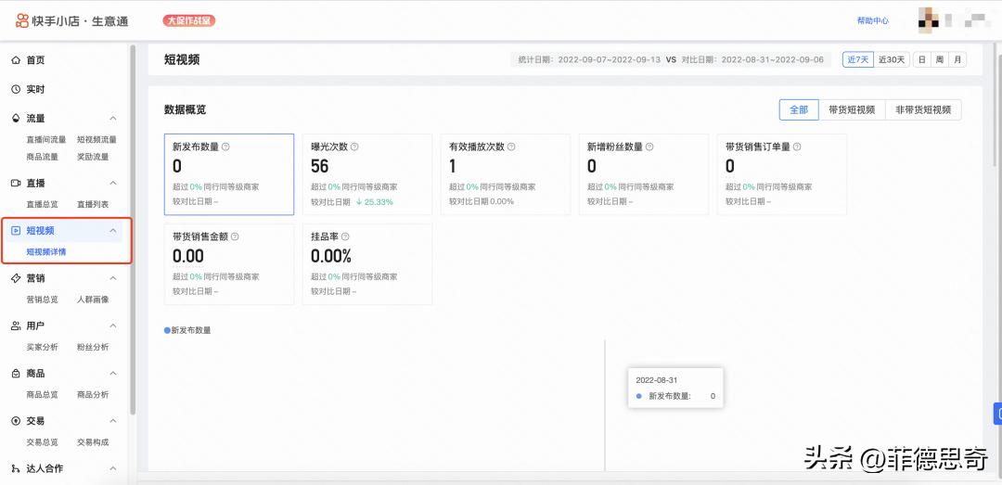
Task: Click help icon next to 曝光次数
Action: [354, 147]
